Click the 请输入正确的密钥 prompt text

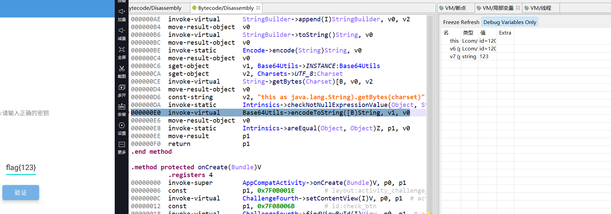pyautogui.click(x=25, y=113)
